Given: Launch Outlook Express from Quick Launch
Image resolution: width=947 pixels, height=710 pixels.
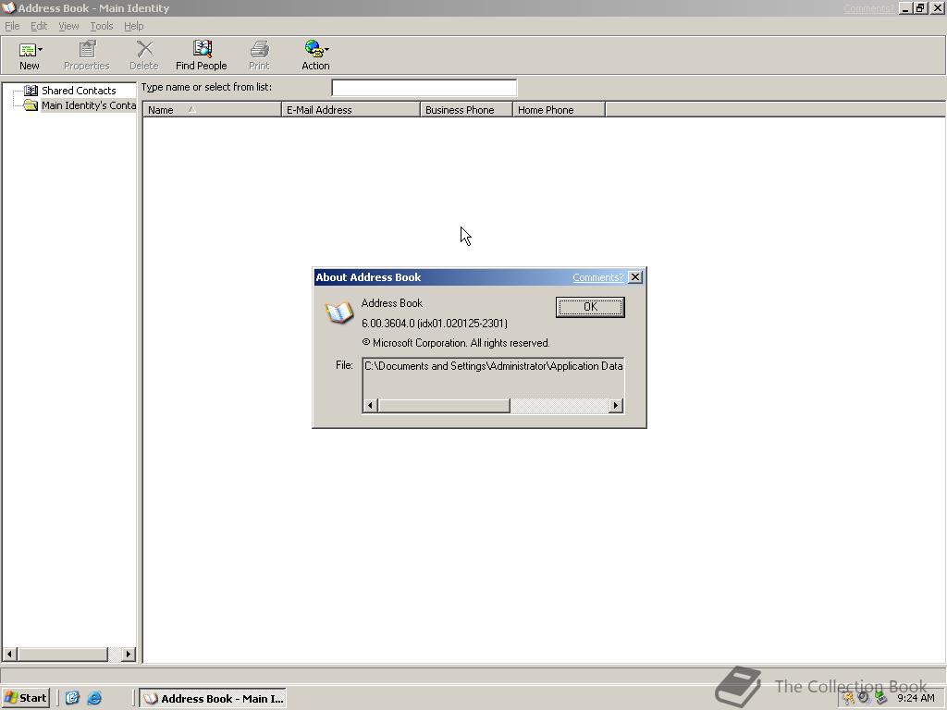Looking at the screenshot, I should coord(72,698).
